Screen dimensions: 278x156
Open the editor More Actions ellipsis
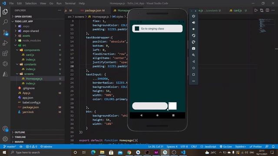[273, 10]
